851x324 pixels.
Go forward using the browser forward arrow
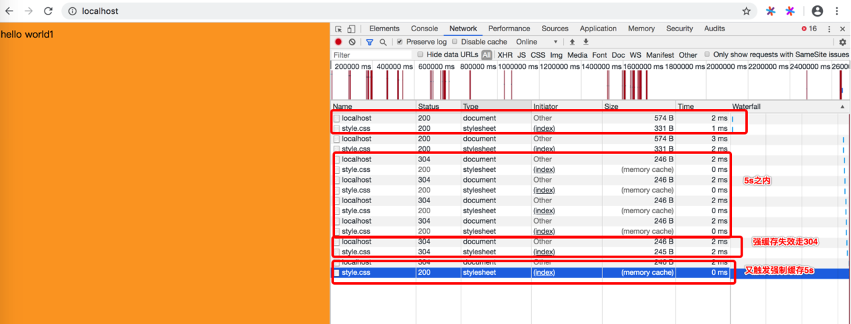[29, 11]
